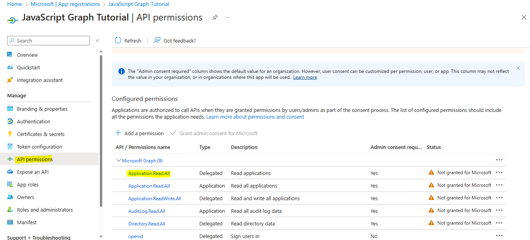Image resolution: width=530 pixels, height=240 pixels.
Task: Click JavaScript Graph Tutorial breadcrumb
Action: coord(139,4)
